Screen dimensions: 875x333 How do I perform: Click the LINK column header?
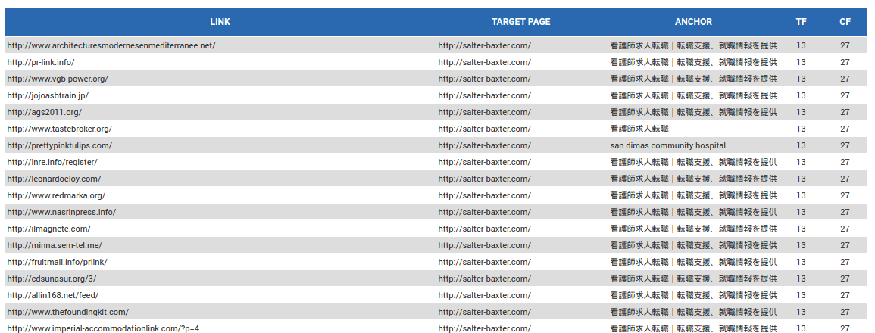coord(220,22)
